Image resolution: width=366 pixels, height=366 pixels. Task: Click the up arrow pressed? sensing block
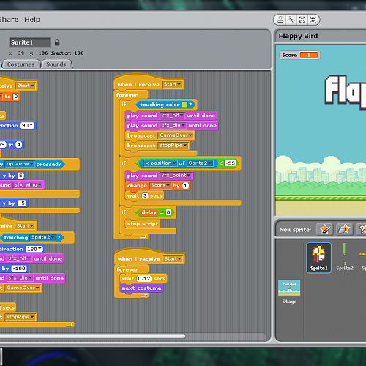pyautogui.click(x=31, y=164)
